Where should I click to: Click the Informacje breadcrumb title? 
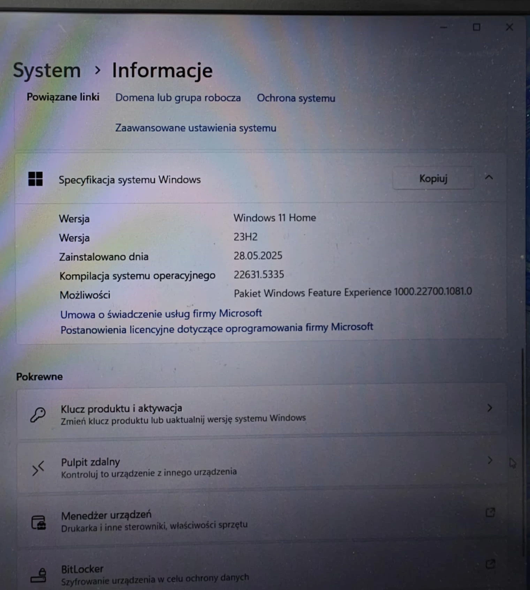click(162, 70)
